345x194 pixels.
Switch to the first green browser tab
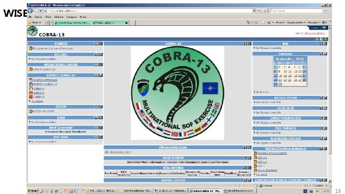(72, 23)
